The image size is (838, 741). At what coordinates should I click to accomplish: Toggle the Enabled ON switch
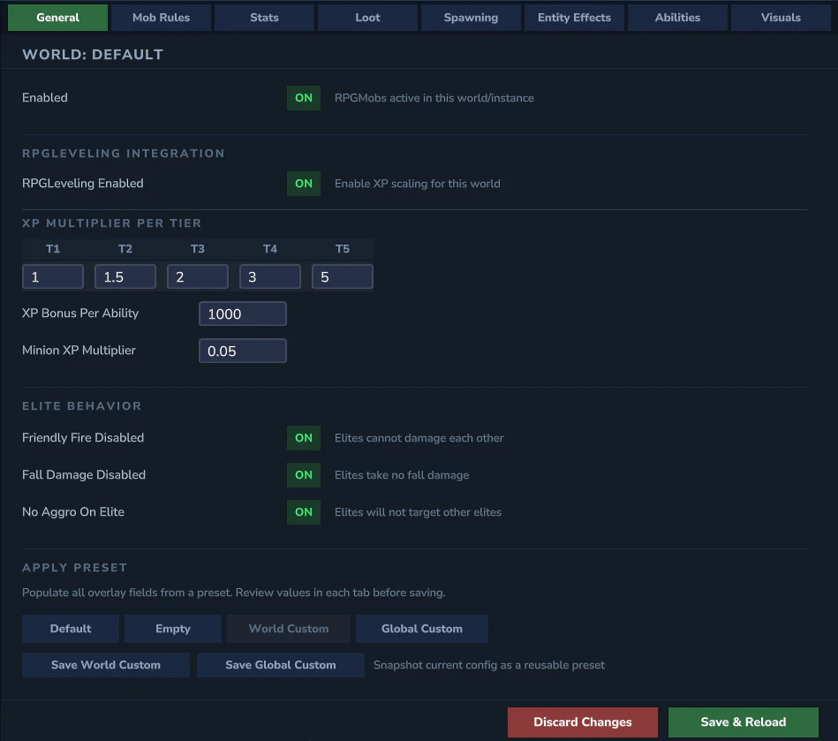[x=304, y=98]
